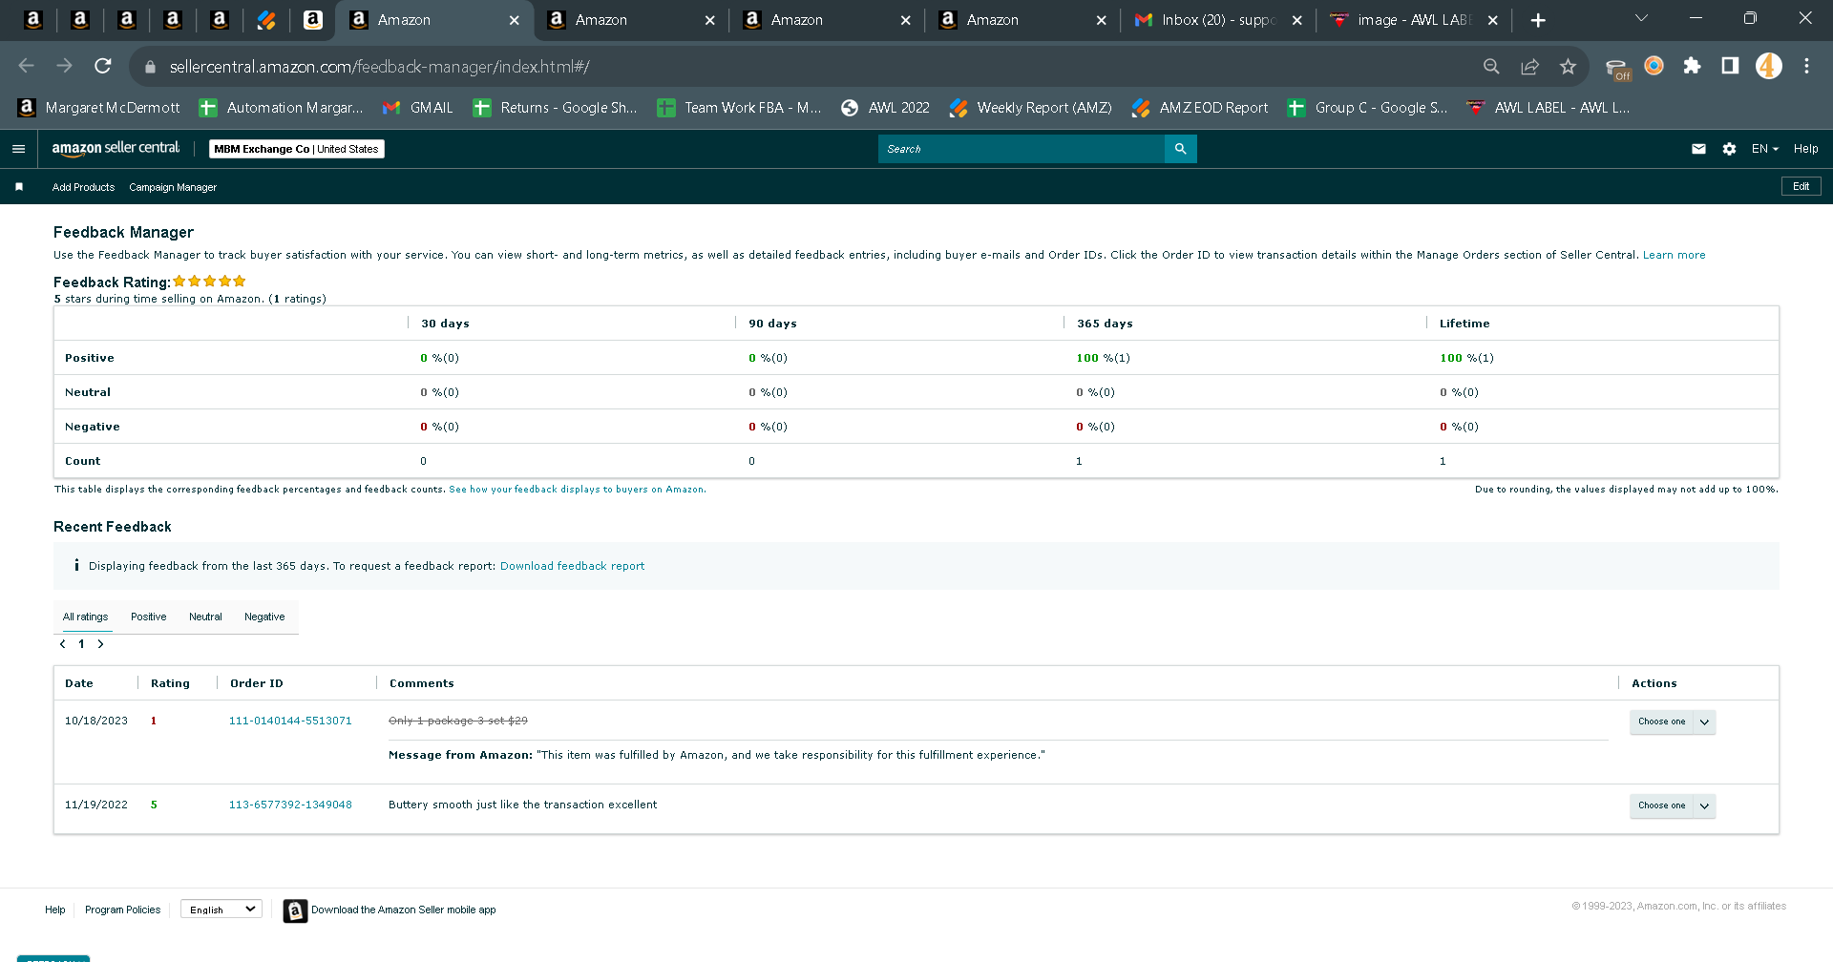Image resolution: width=1833 pixels, height=962 pixels.
Task: Open order ID 113-6577392-1349048
Action: pos(290,805)
